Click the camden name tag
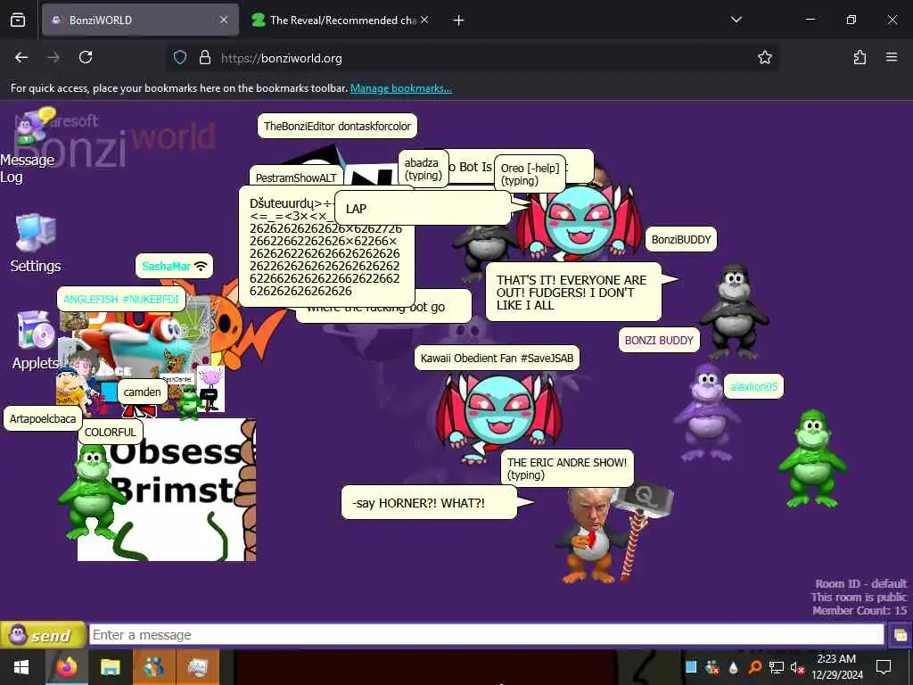The width and height of the screenshot is (913, 685). click(142, 392)
